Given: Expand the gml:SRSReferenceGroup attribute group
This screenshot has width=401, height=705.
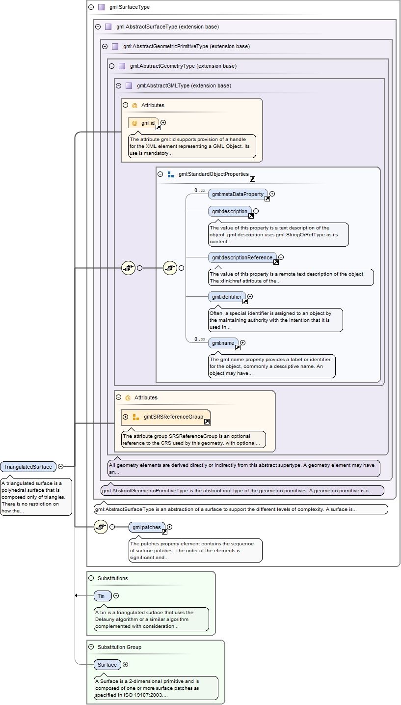Looking at the screenshot, I should pyautogui.click(x=126, y=417).
